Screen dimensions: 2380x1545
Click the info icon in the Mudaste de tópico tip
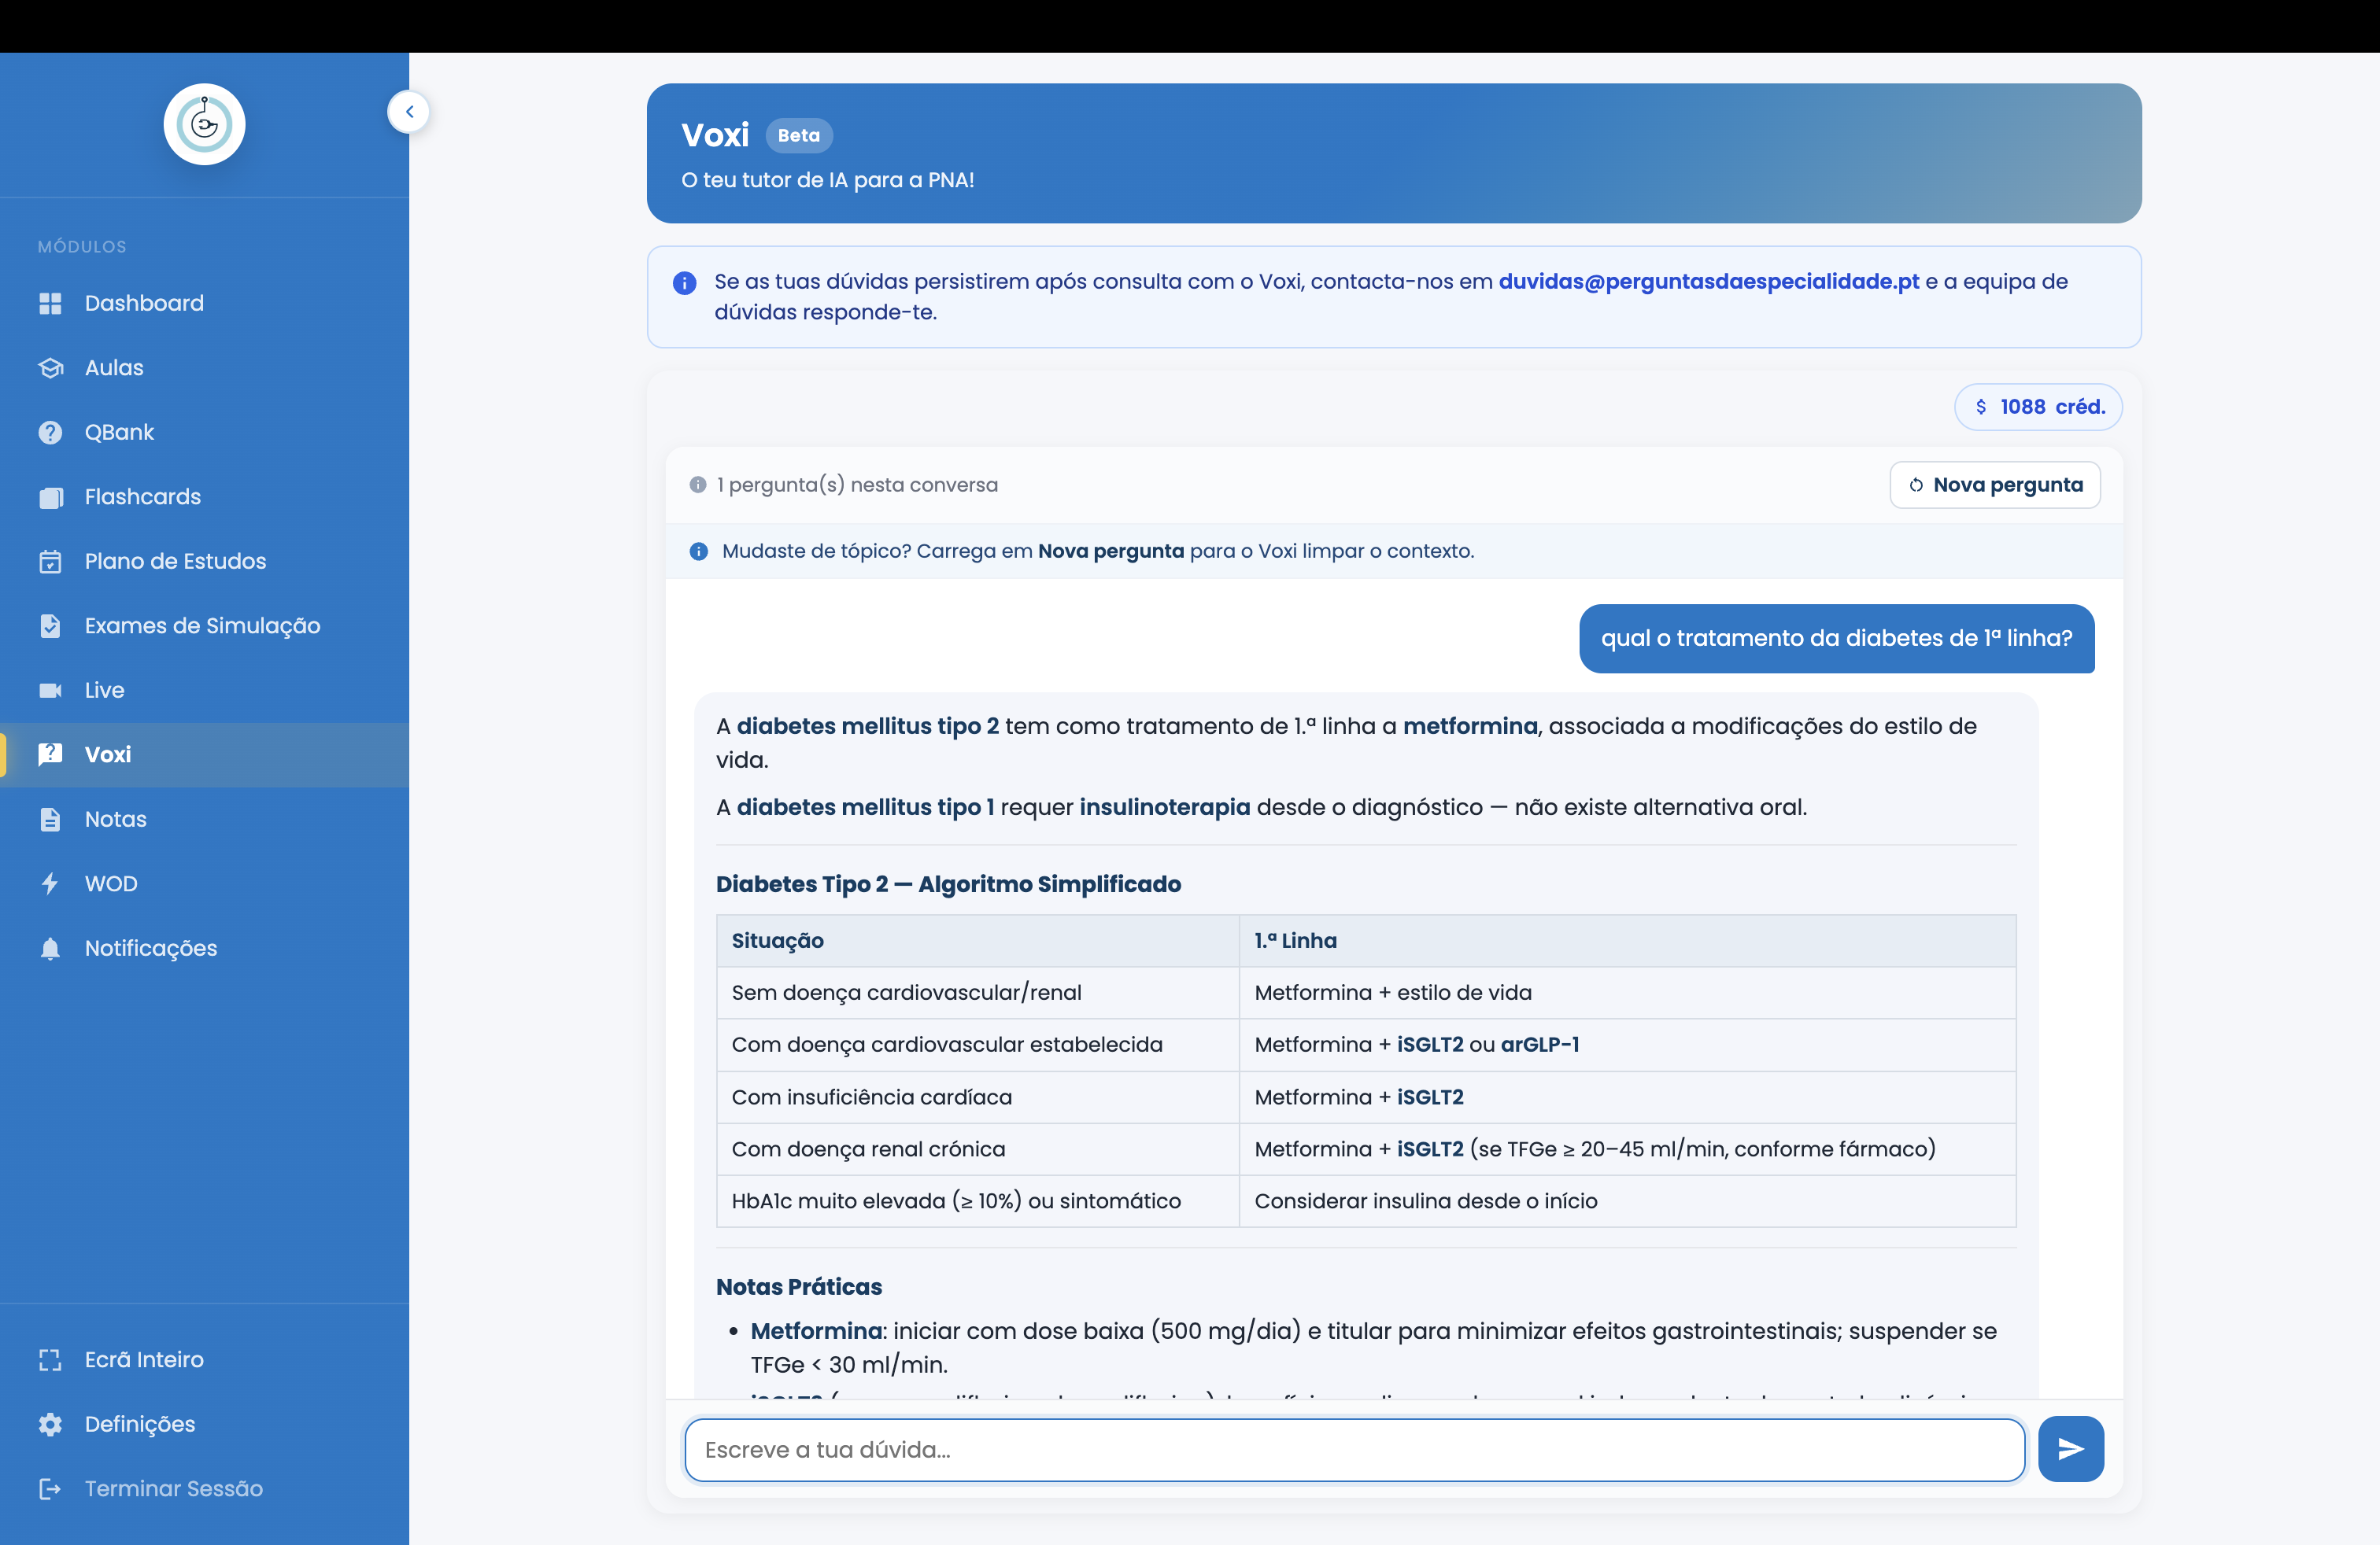(699, 551)
